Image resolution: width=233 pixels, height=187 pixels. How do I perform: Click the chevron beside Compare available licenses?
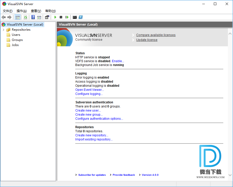pyautogui.click(x=133, y=35)
